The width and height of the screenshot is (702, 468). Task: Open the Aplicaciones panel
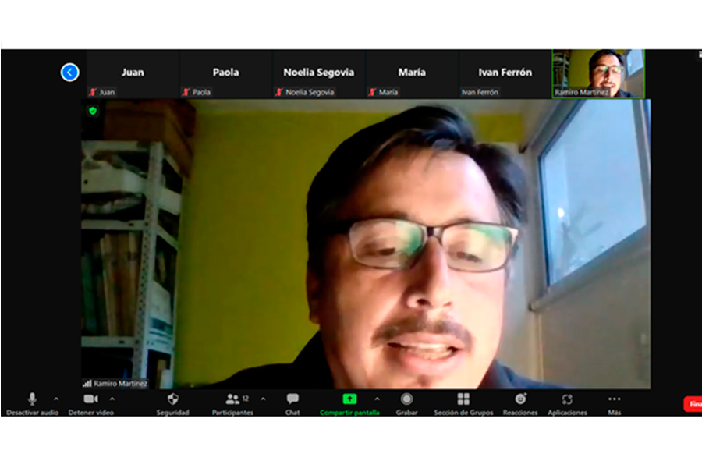(x=567, y=399)
